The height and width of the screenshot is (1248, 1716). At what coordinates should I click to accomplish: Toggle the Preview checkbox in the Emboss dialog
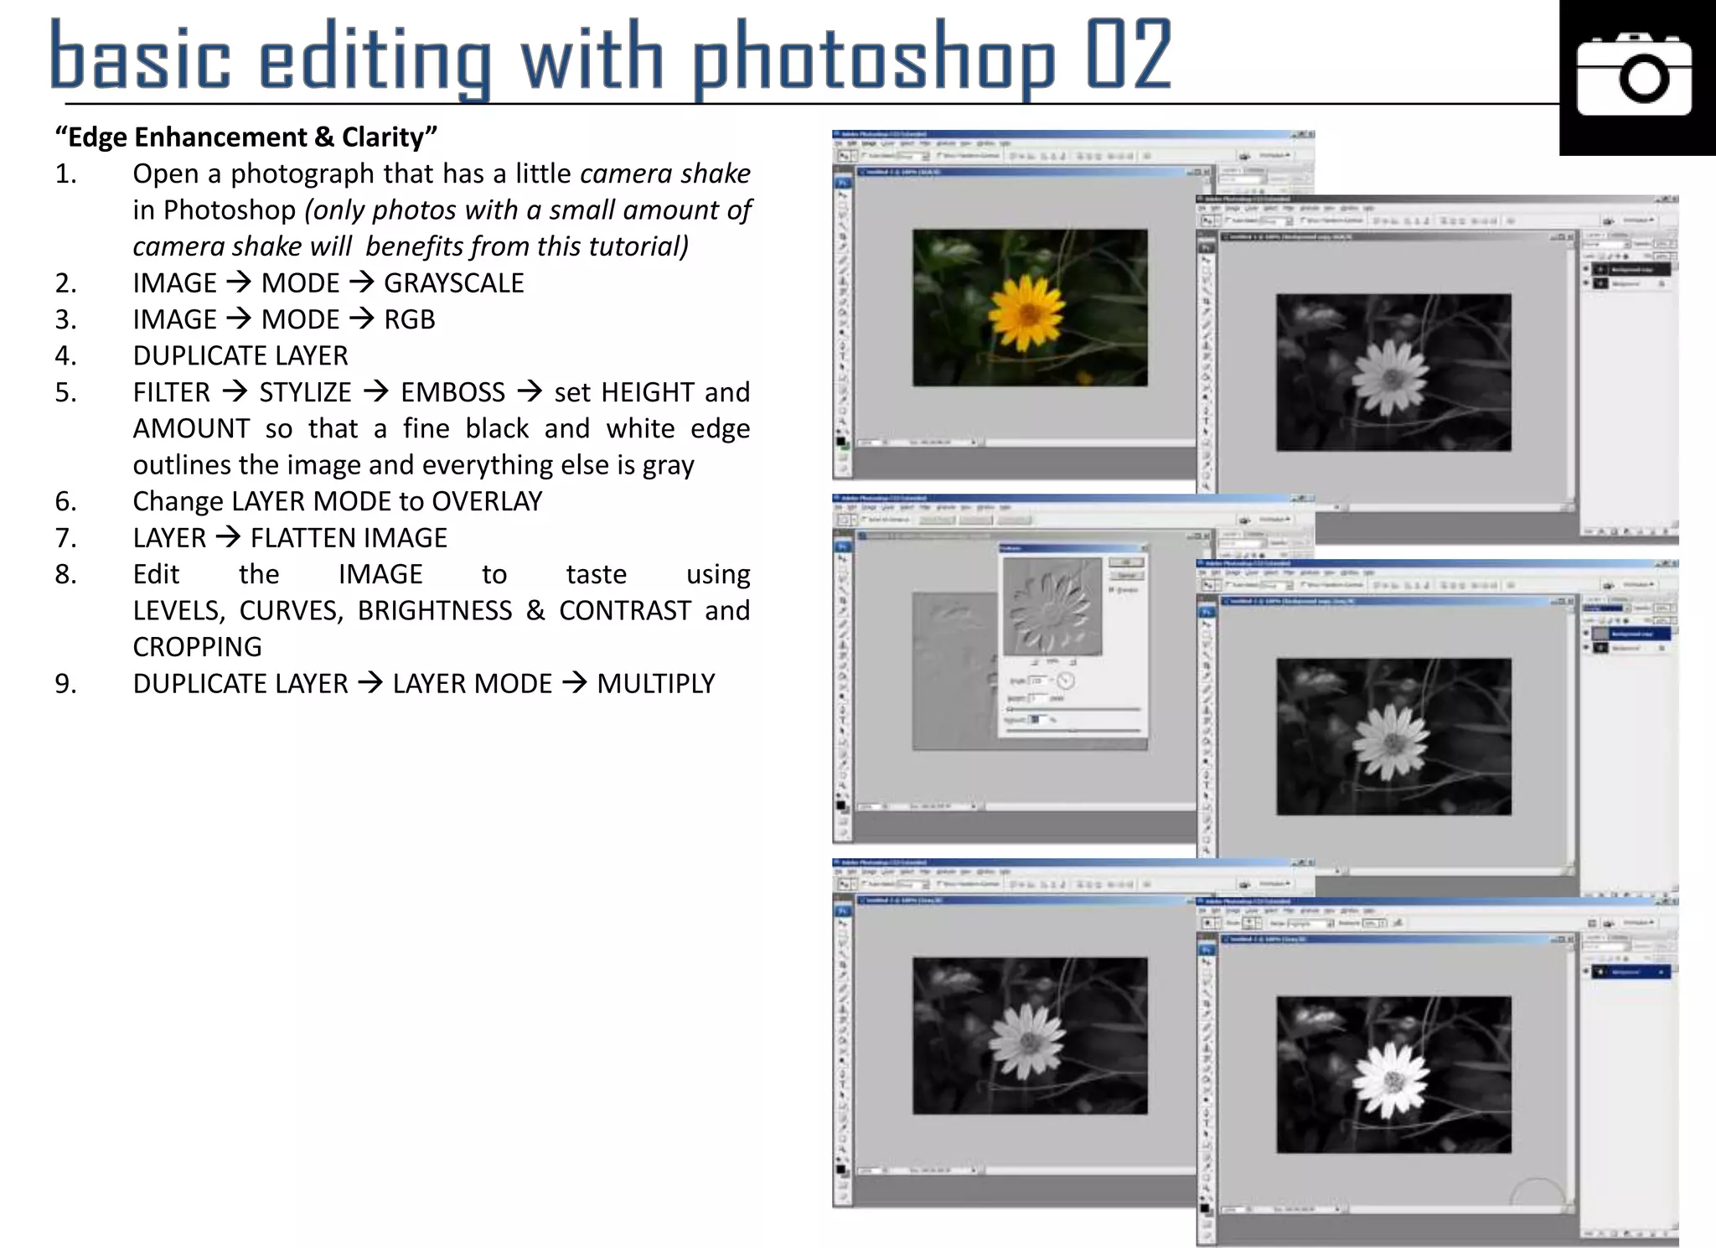click(1111, 589)
